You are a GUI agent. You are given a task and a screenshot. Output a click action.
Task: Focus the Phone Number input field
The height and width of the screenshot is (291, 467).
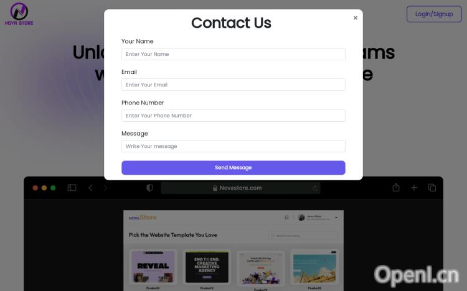(233, 116)
